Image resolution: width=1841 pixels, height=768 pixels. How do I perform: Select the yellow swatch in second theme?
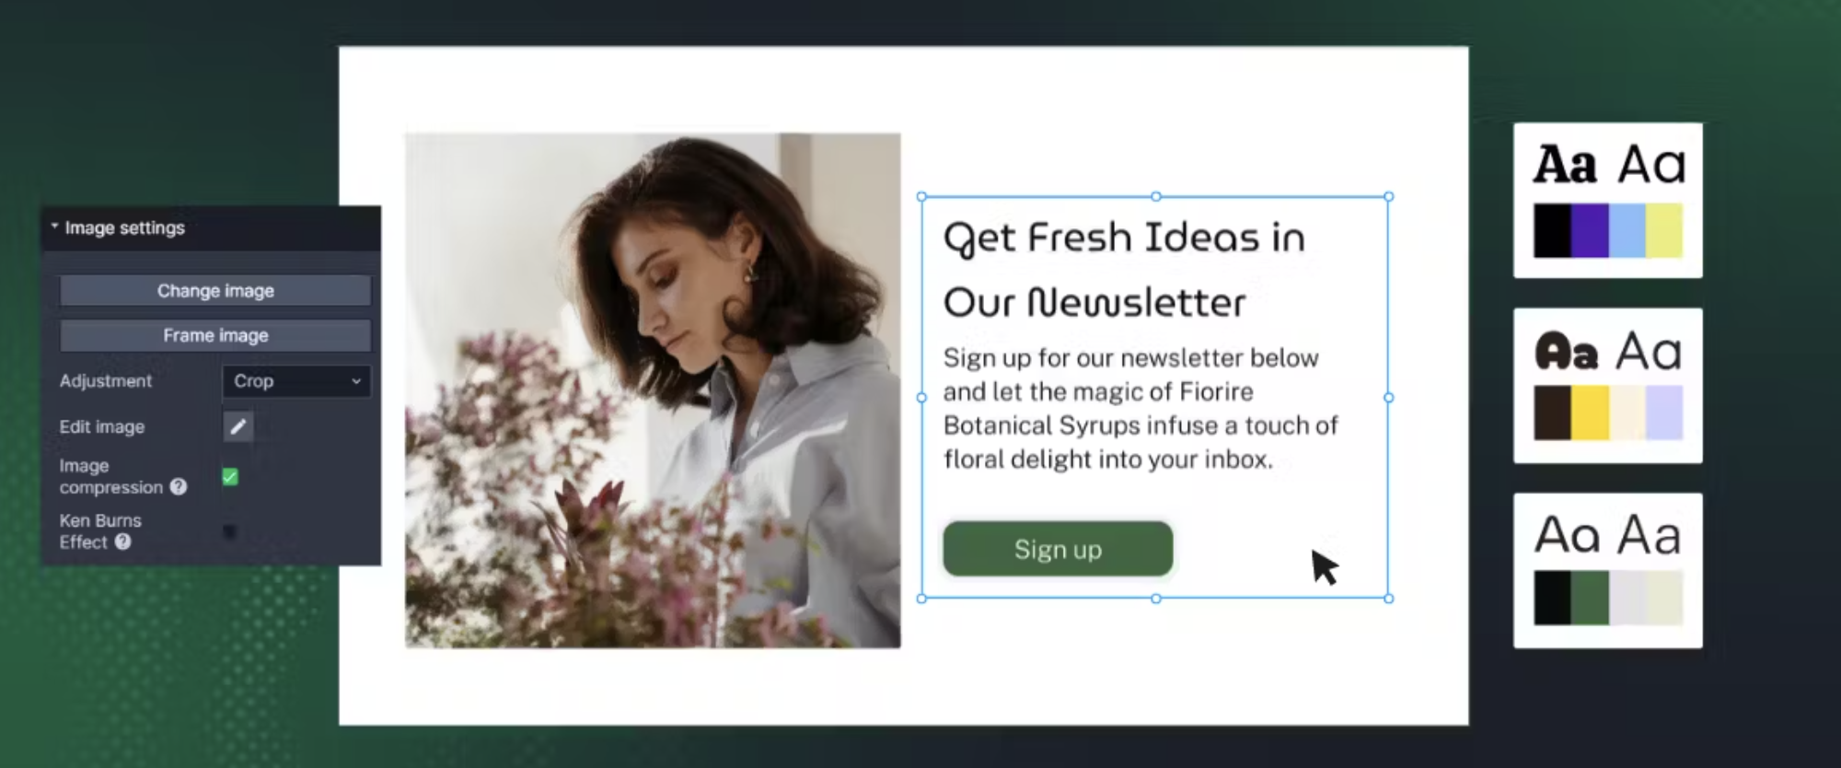tap(1590, 413)
